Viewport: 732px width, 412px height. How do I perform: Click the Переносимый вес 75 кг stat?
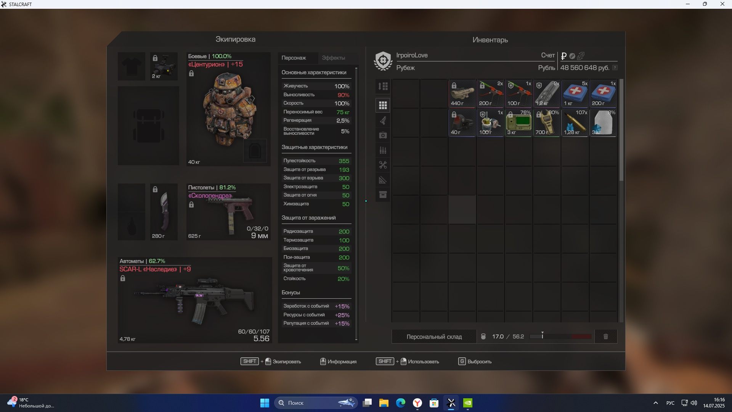click(x=316, y=112)
